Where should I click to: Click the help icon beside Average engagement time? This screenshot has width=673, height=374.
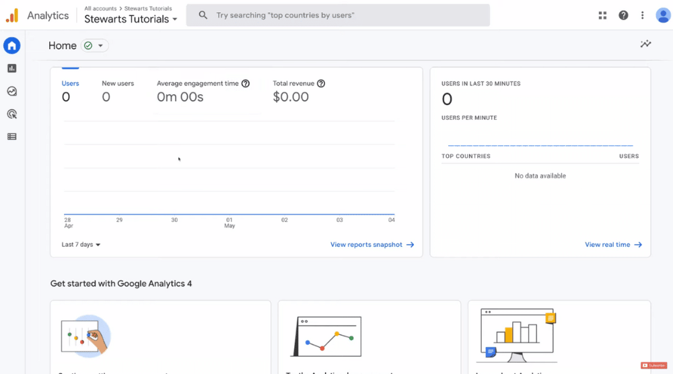[246, 83]
